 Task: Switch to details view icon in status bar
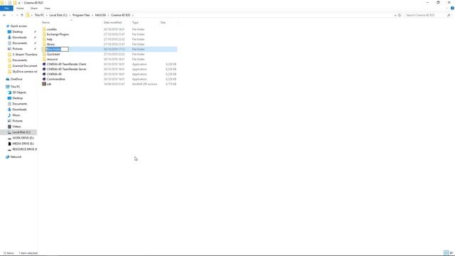point(446,253)
